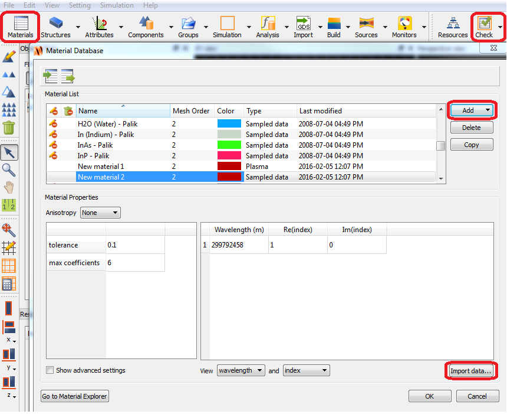Click the Resources icon

(453, 27)
